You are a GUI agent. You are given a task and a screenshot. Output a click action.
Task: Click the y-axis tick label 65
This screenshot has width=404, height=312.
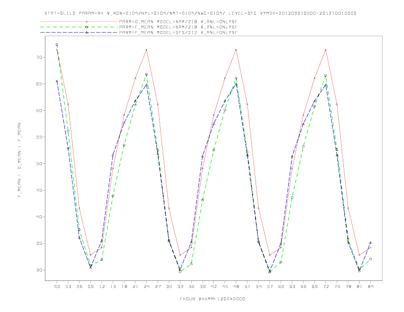click(39, 84)
